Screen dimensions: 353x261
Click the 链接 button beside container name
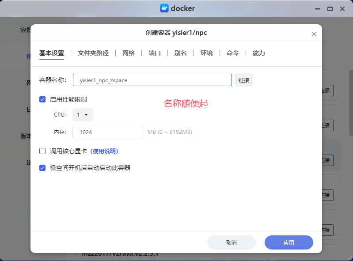(x=243, y=80)
